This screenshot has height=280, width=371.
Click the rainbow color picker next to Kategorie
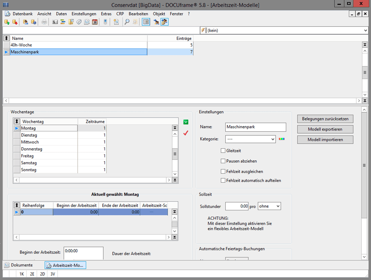pos(282,139)
